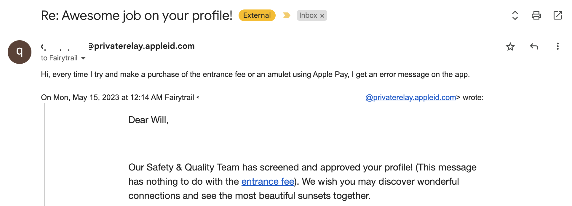Click the expand all arrows icon
This screenshot has height=206, width=572.
pos(515,15)
